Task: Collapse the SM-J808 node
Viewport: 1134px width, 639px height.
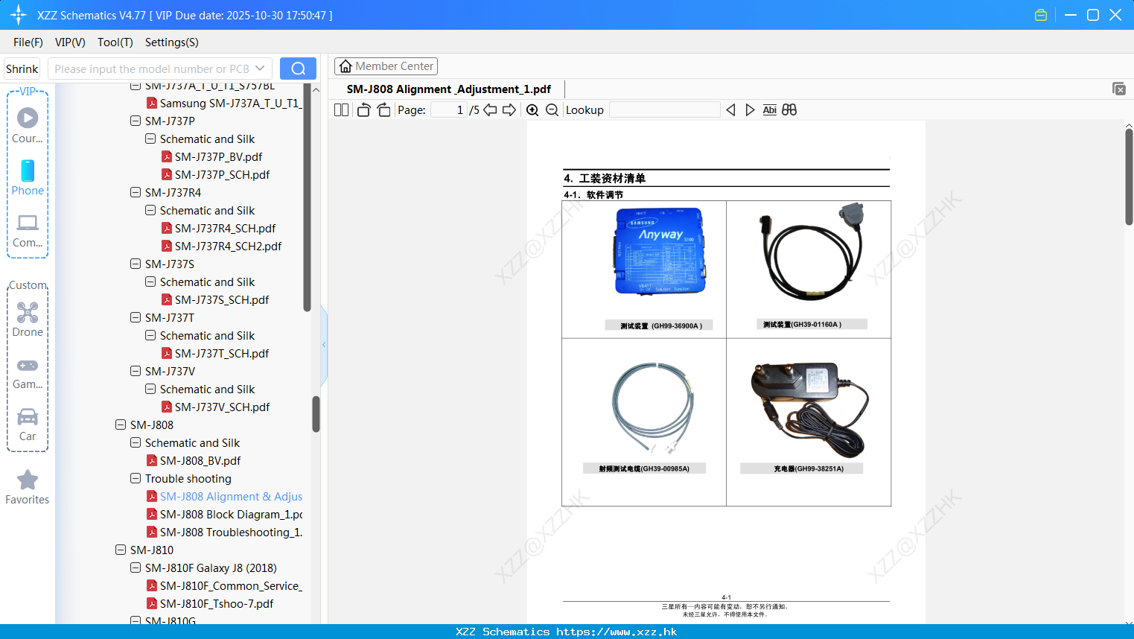Action: [121, 425]
